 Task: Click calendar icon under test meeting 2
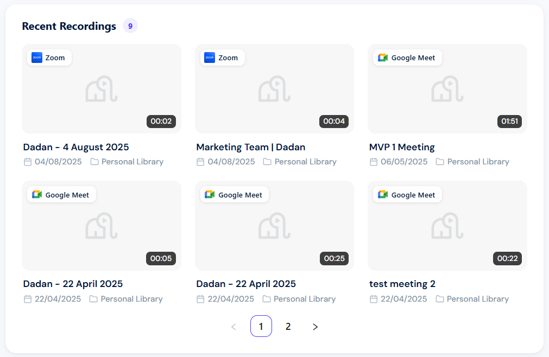point(374,299)
